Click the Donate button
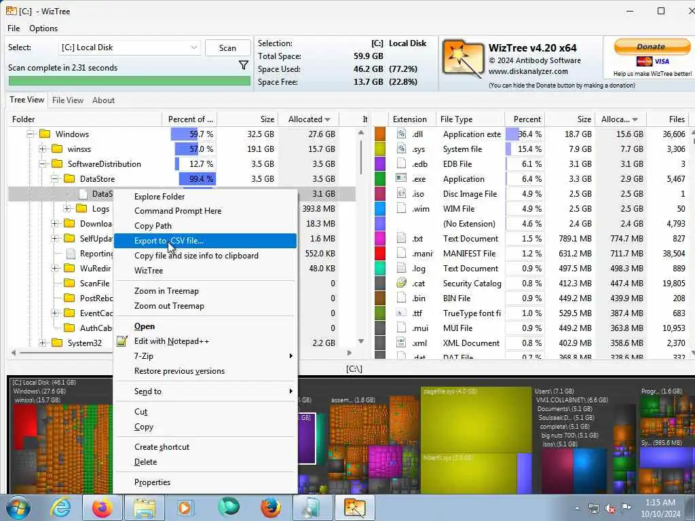The height and width of the screenshot is (521, 695). [652, 47]
